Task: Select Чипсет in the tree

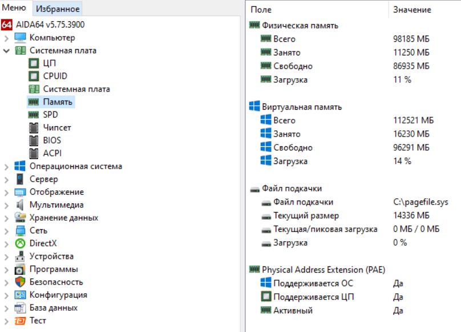Action: (57, 128)
